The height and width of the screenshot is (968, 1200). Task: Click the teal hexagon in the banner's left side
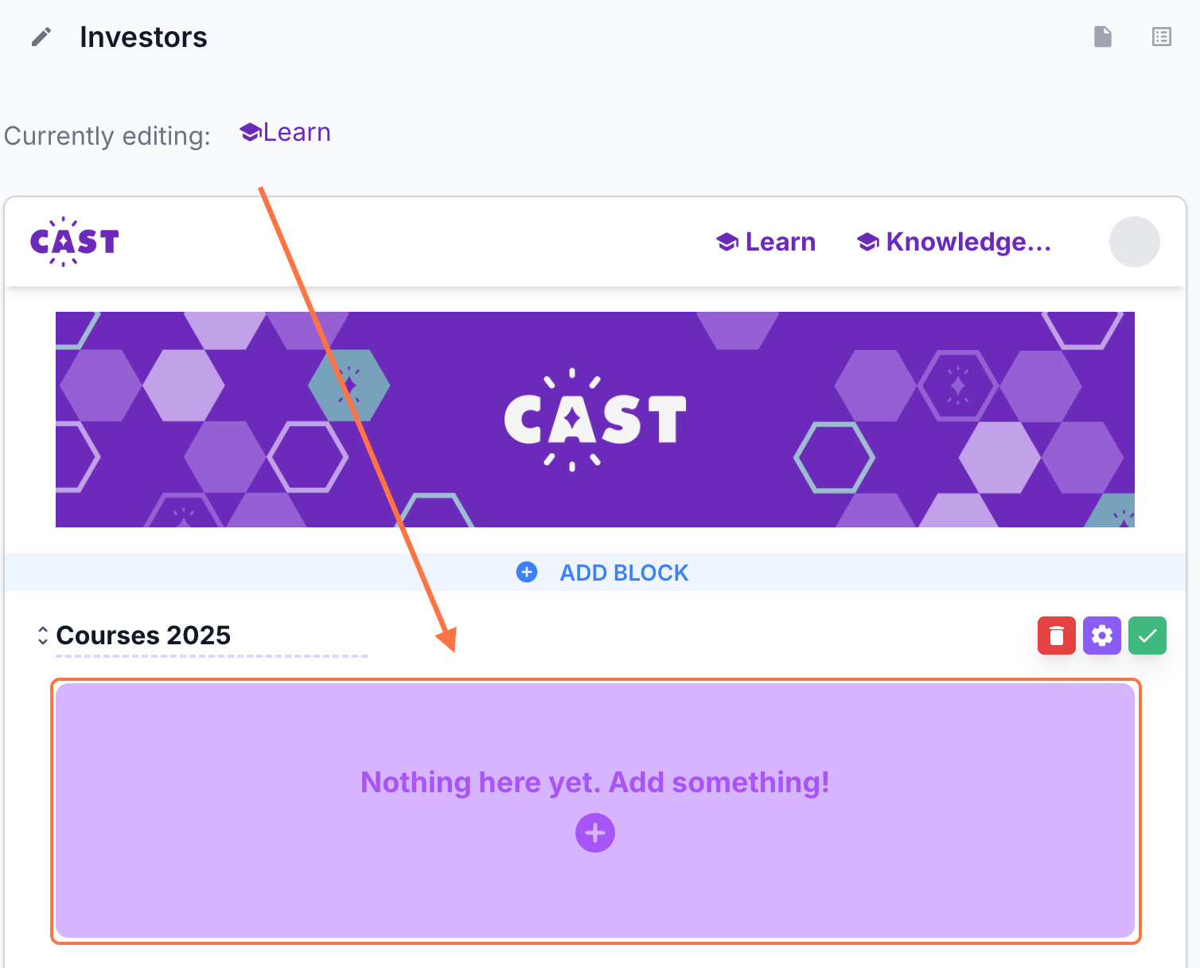point(349,384)
